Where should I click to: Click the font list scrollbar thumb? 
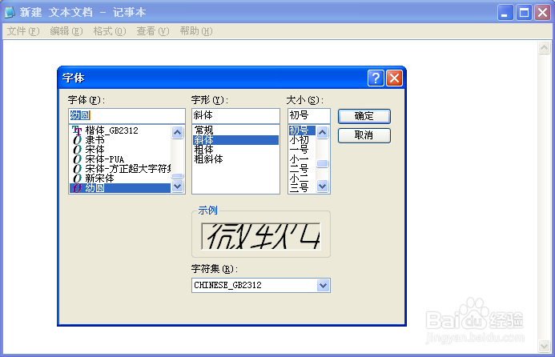pos(177,176)
